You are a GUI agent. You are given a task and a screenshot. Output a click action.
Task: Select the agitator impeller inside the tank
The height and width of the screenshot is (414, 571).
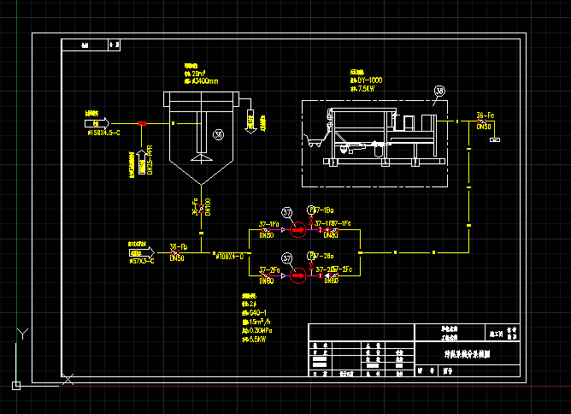(x=202, y=158)
